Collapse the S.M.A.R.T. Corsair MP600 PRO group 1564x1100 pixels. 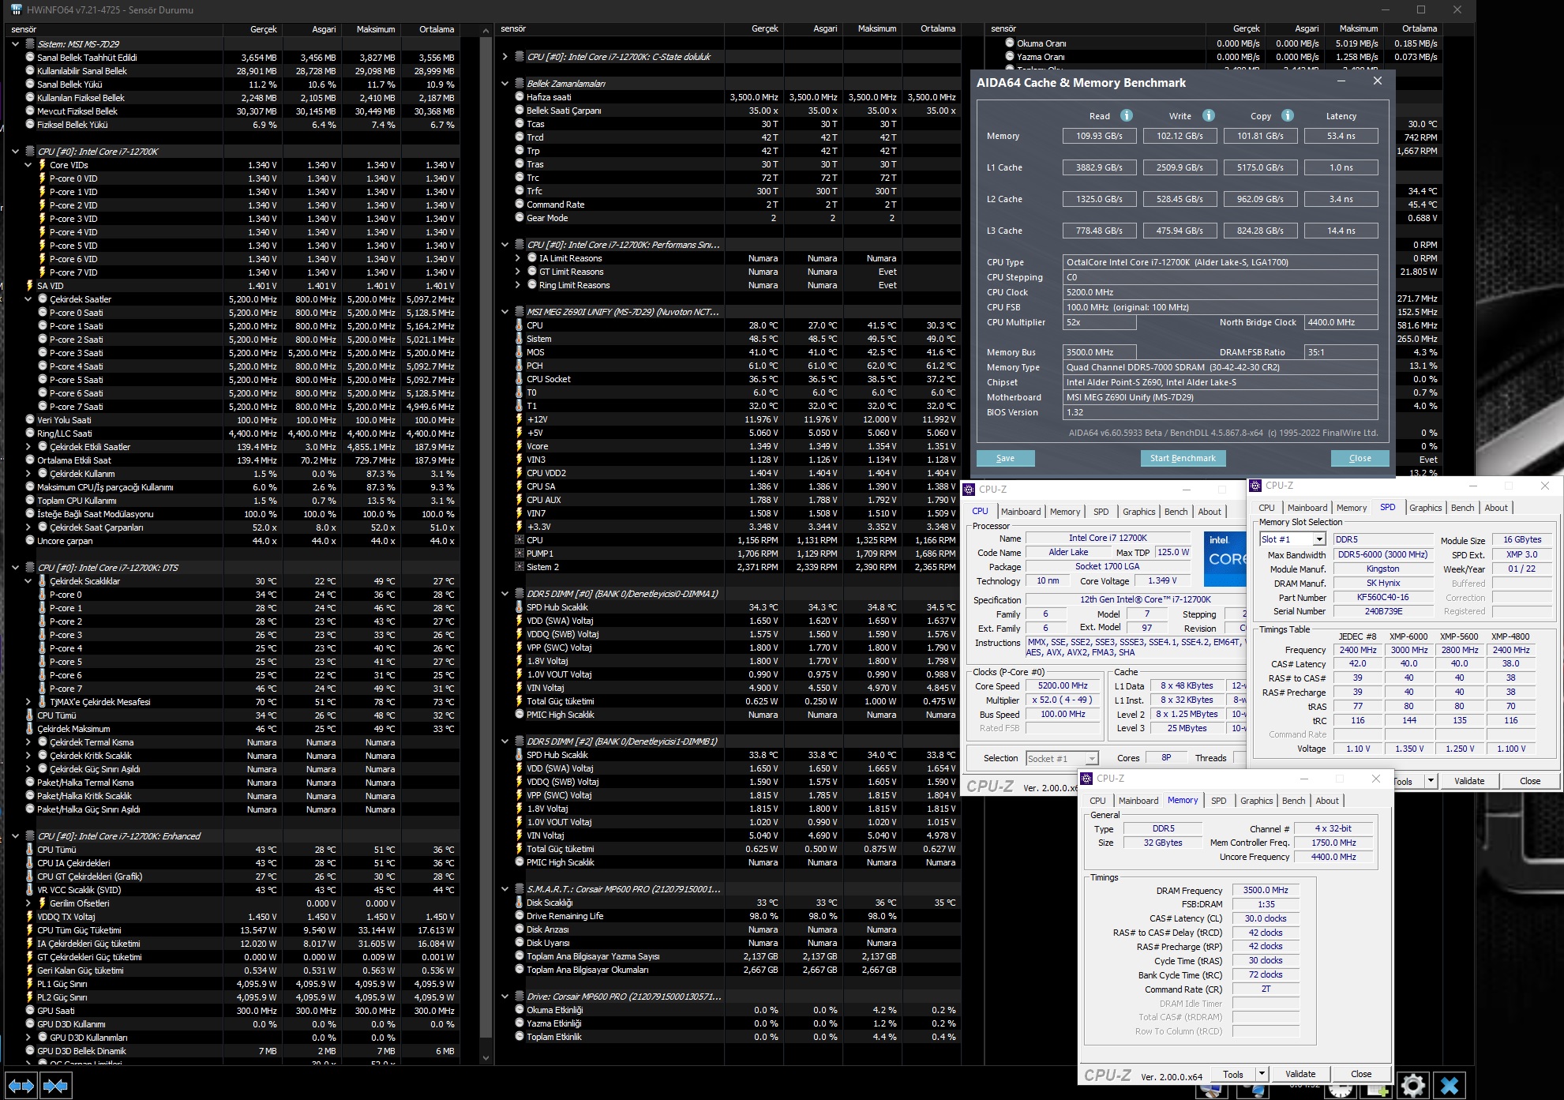coord(504,889)
